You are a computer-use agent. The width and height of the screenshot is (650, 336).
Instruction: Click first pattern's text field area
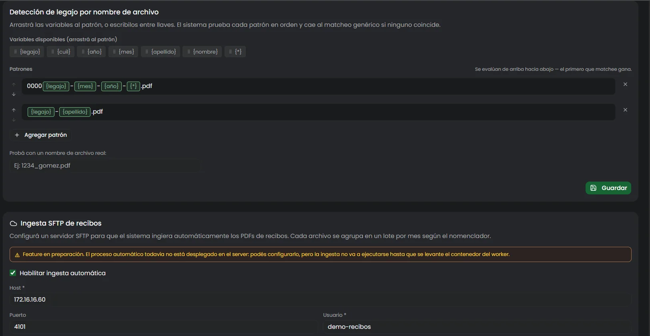coord(318,86)
